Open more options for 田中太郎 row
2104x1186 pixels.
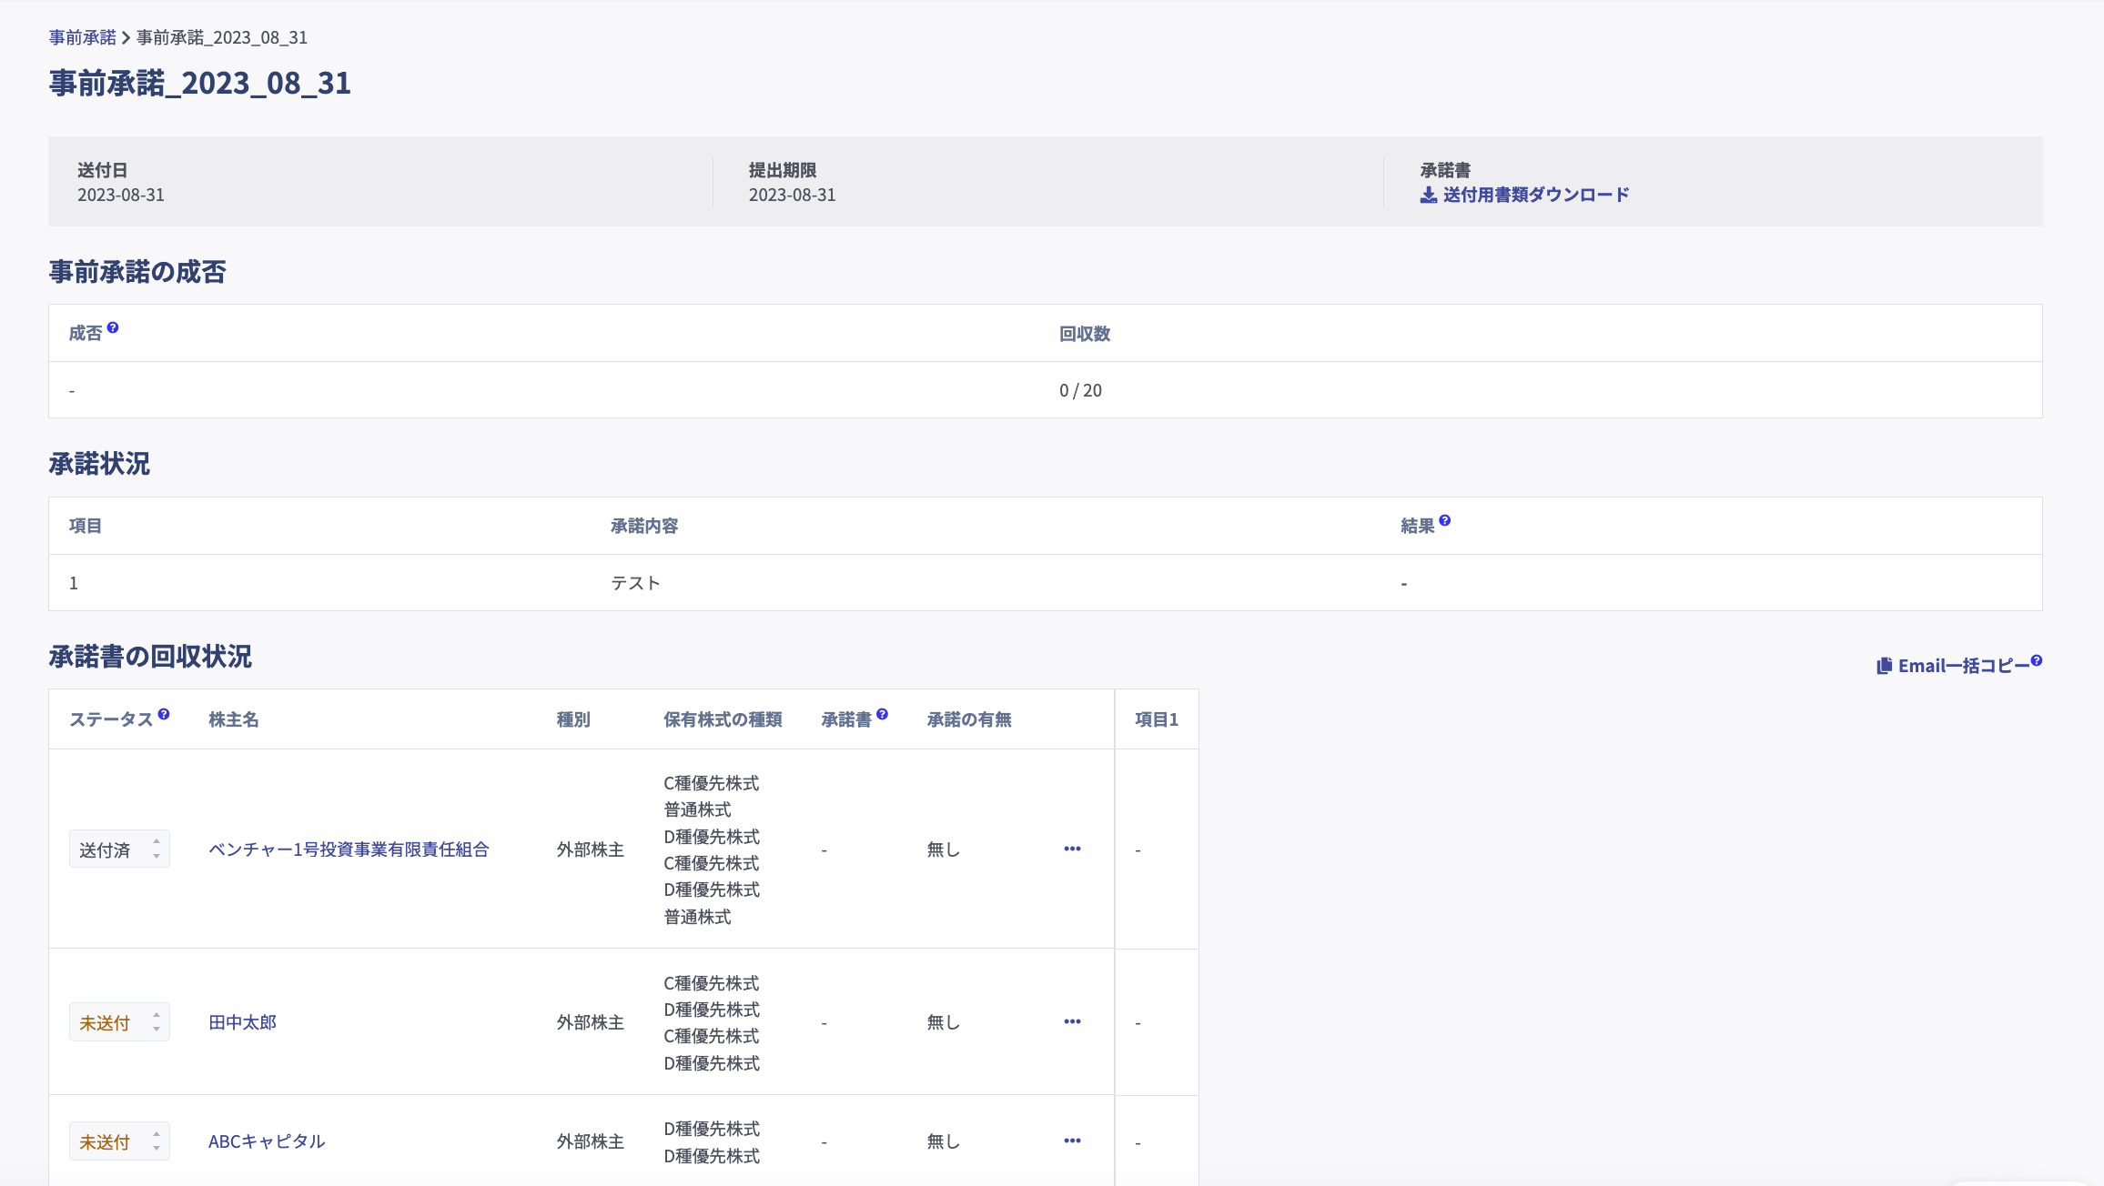(1072, 1021)
